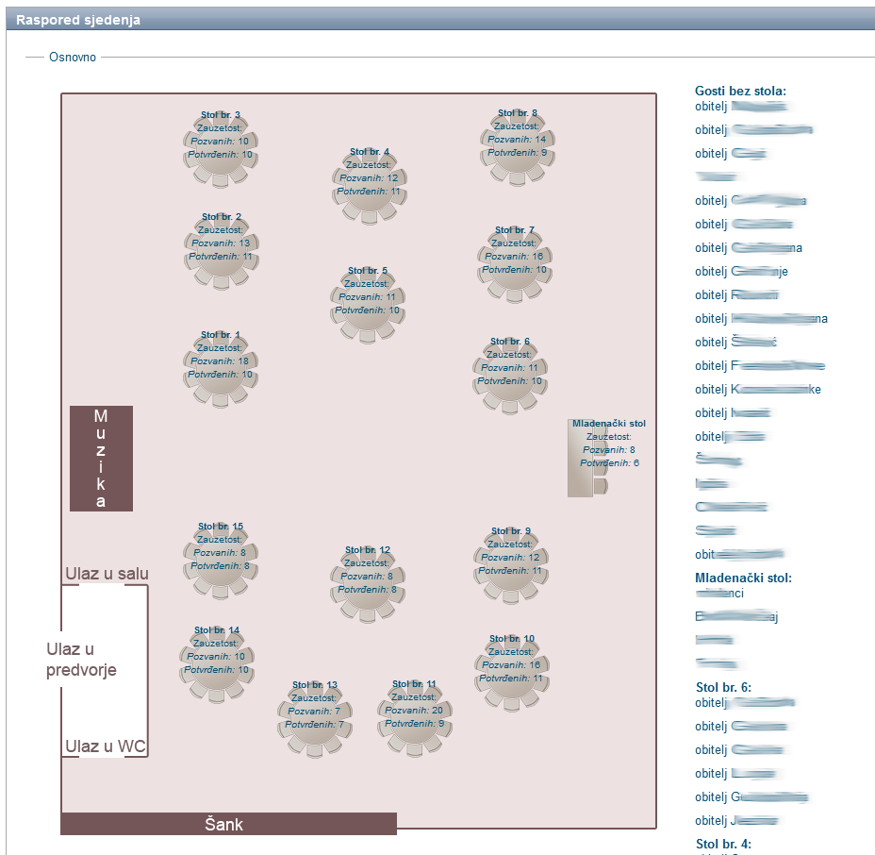Choose the Stol br. 15 table icon
Viewport: 875px width, 855px height.
coord(221,559)
